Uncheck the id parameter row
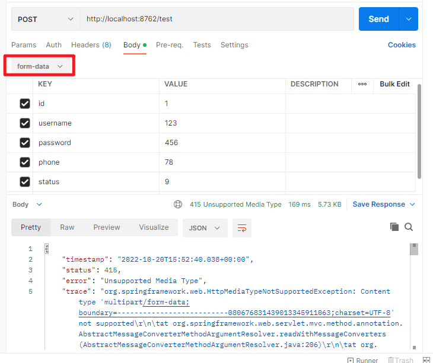 25,104
